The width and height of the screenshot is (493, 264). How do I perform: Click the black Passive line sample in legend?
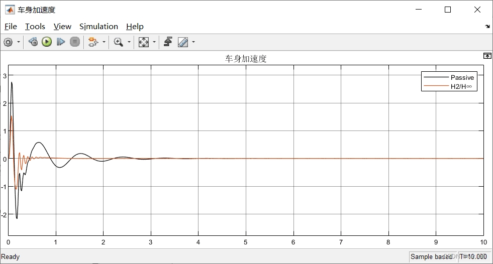(436, 77)
